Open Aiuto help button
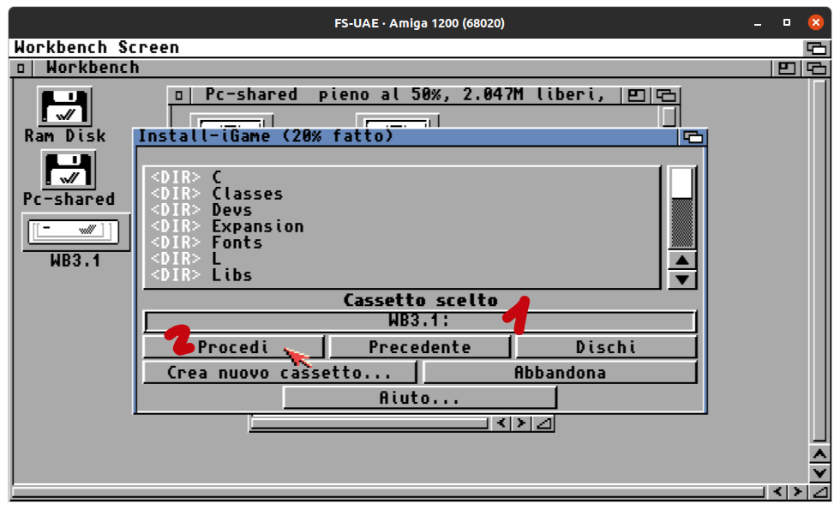840x510 pixels. coord(419,398)
